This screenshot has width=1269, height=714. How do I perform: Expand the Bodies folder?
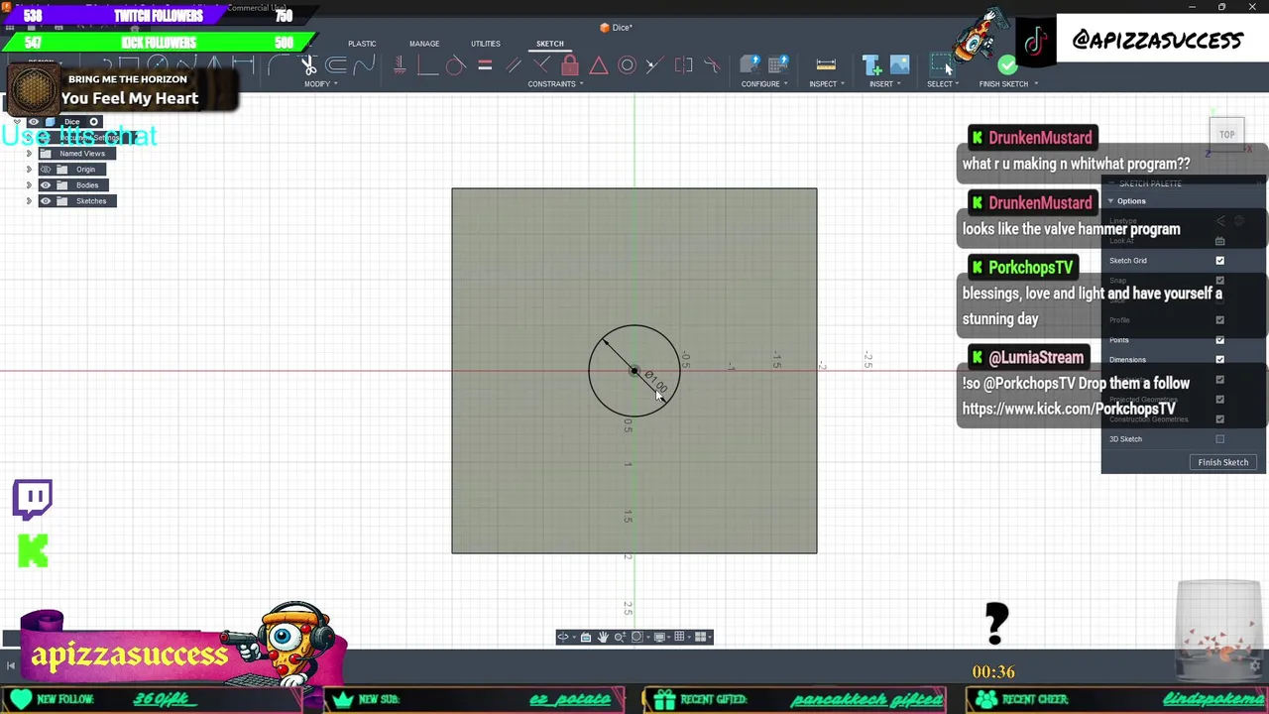[29, 185]
